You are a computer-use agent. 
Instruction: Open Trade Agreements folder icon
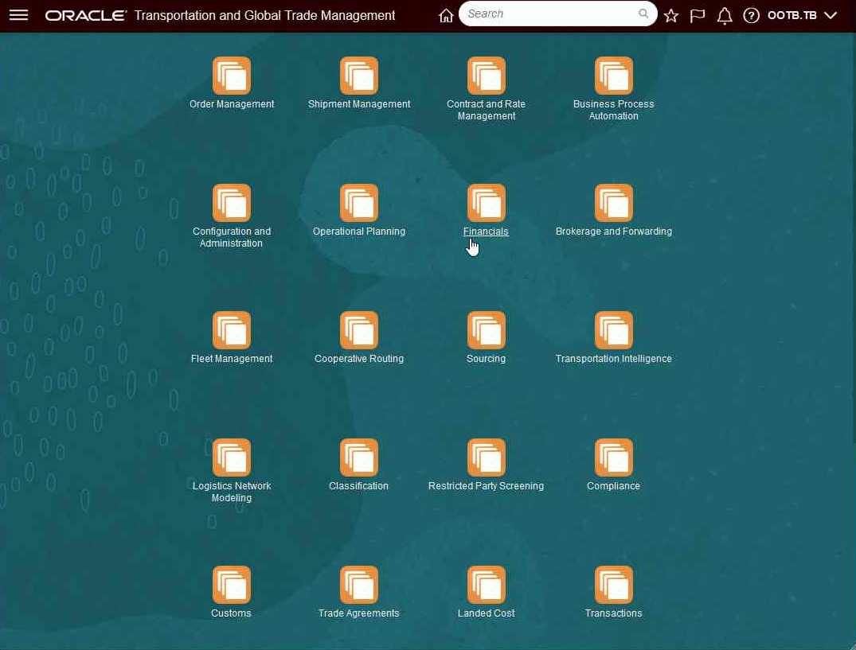point(358,585)
